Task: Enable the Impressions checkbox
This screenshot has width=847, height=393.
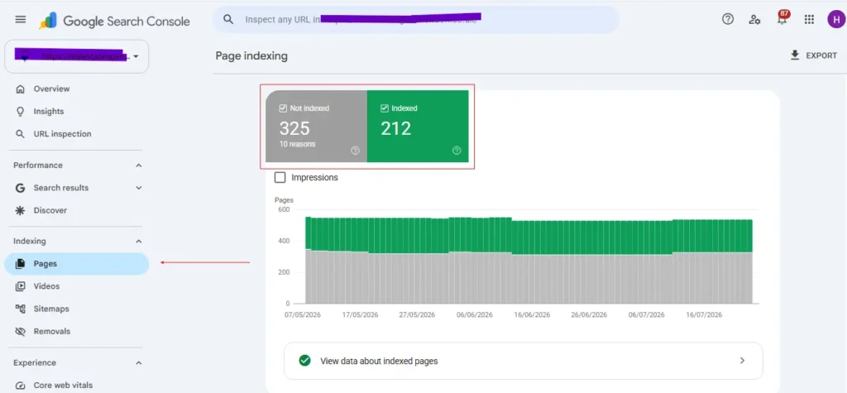Action: [280, 177]
